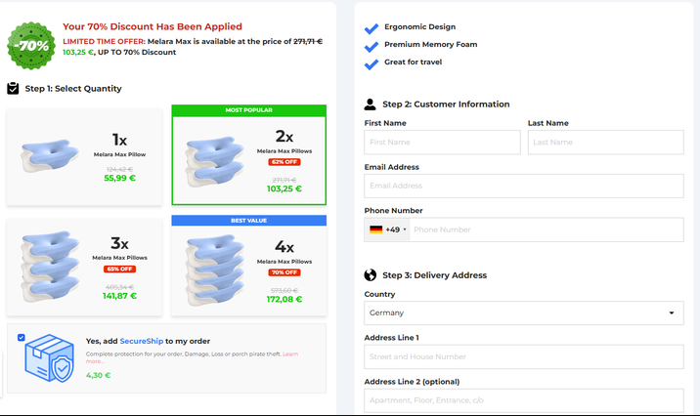The height and width of the screenshot is (416, 700).
Task: Toggle the SecureShip add-on checkbox
Action: 21,338
